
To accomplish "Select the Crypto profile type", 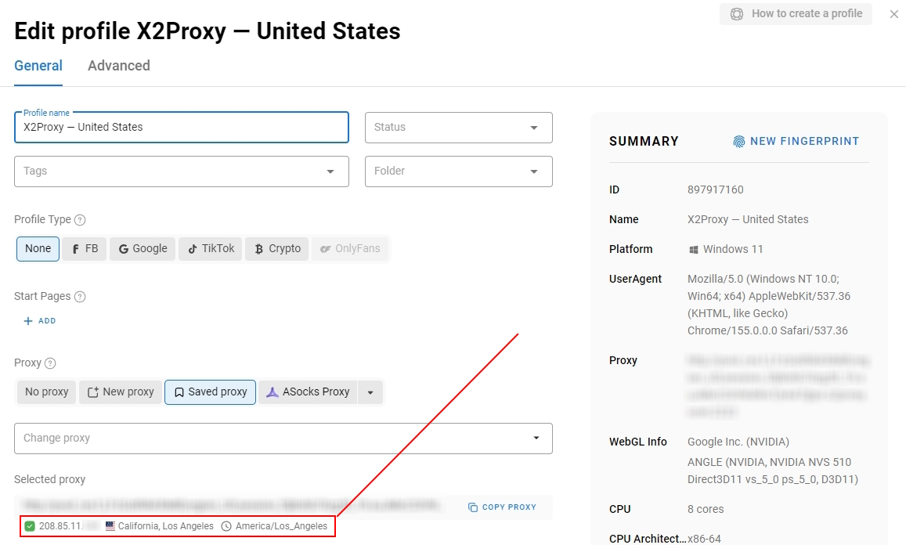I will (277, 248).
